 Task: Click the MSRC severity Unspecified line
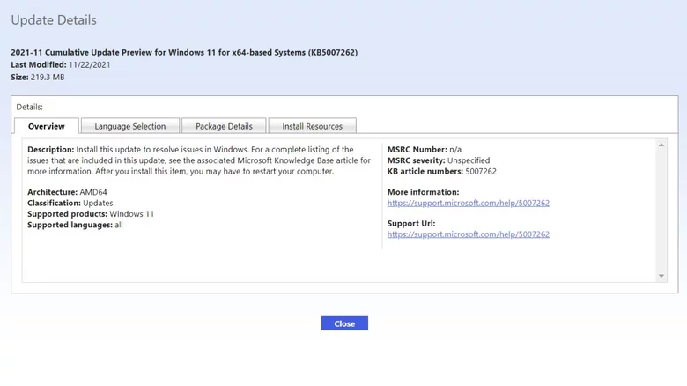coord(438,160)
